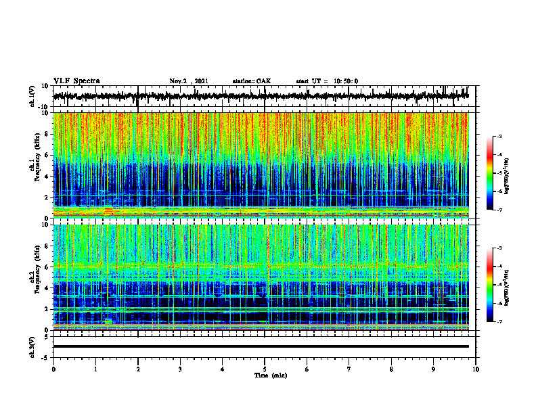Click the "3" tick label on Time axis
The height and width of the screenshot is (414, 536).
(180, 369)
